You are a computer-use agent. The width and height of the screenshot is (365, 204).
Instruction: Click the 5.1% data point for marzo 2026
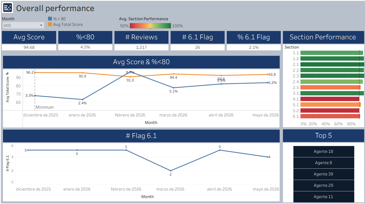pyautogui.click(x=173, y=88)
